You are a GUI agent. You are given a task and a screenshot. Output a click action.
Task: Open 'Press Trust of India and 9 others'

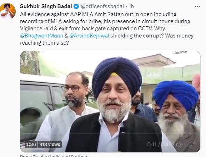click(x=54, y=156)
